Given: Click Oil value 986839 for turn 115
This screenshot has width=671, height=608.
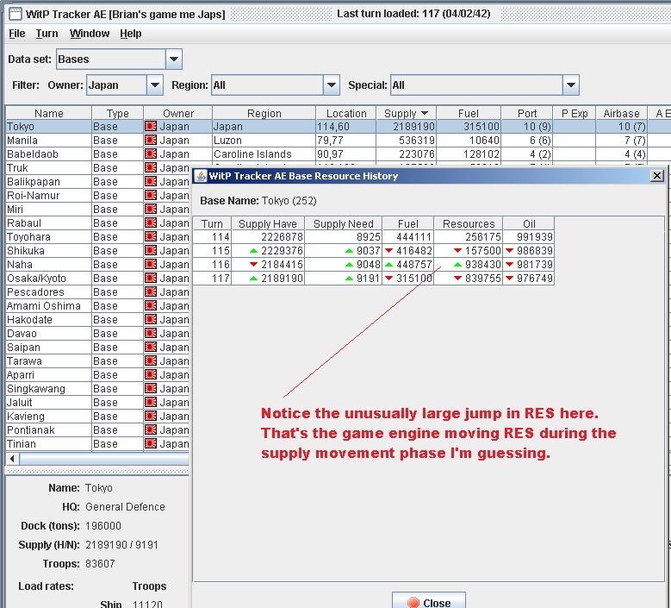Looking at the screenshot, I should click(535, 251).
